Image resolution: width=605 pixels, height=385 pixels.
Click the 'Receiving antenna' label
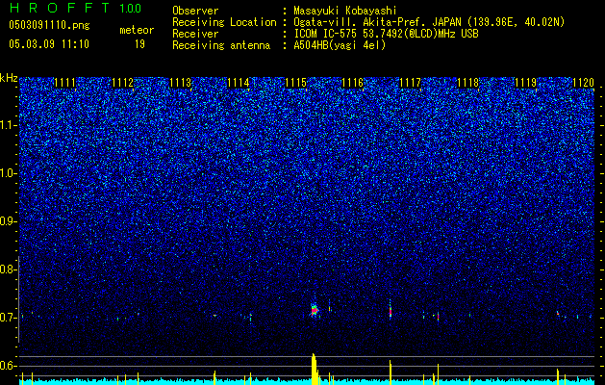[221, 45]
